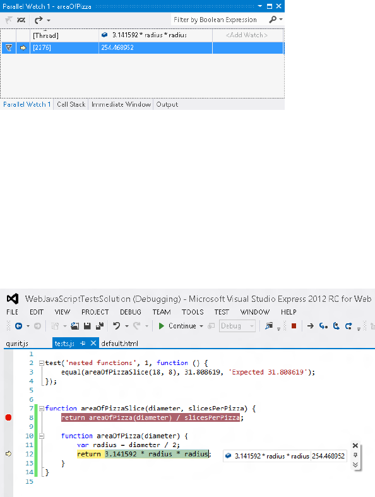Click the New Project toolbar icon
375x497 pixels.
point(55,326)
